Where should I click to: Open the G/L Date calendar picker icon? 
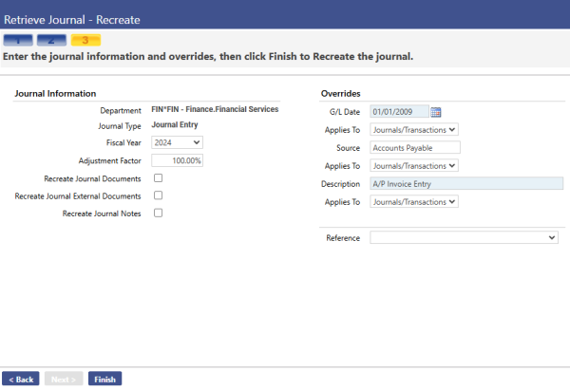(435, 112)
